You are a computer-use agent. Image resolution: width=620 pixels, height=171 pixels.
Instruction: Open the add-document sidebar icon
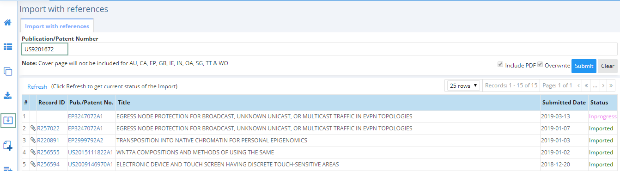click(7, 145)
